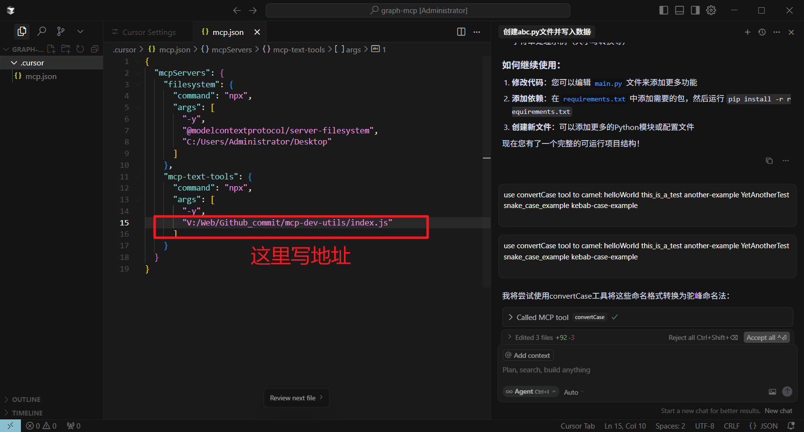Open remote window status bar icon
This screenshot has height=432, width=804.
tap(10, 426)
